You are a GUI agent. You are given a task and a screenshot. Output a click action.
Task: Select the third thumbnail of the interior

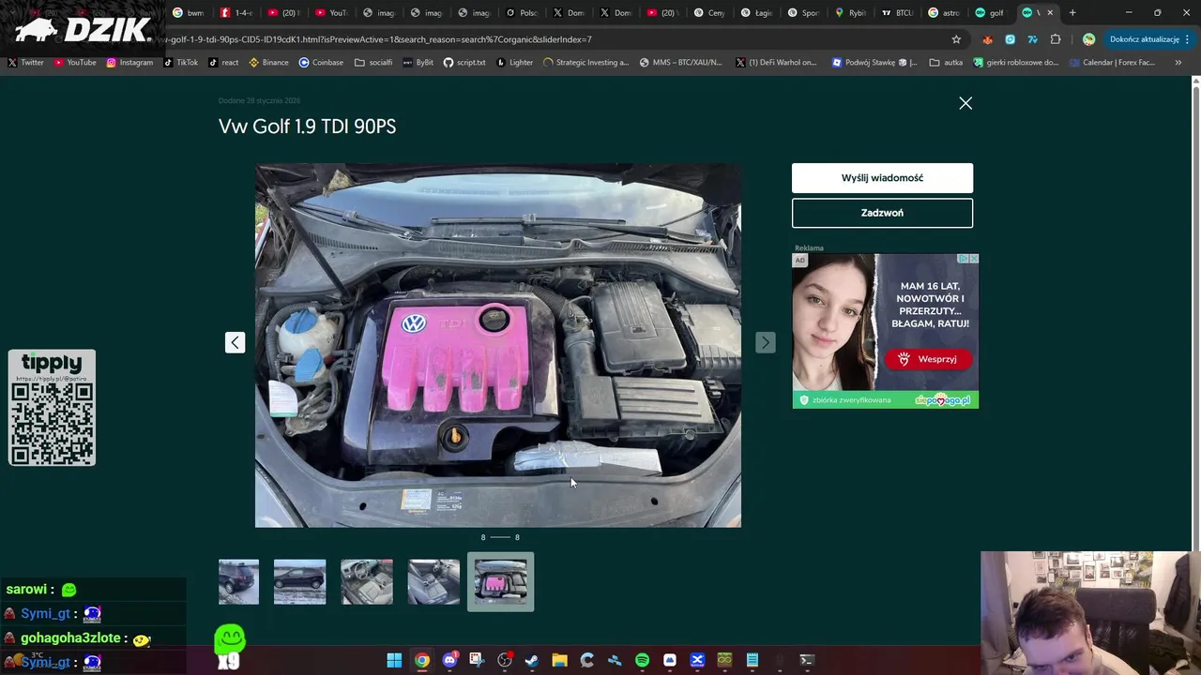pyautogui.click(x=367, y=582)
